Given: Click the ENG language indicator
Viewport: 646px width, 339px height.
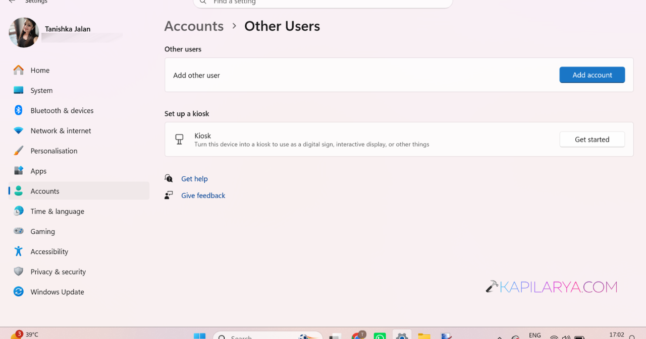Looking at the screenshot, I should [535, 335].
